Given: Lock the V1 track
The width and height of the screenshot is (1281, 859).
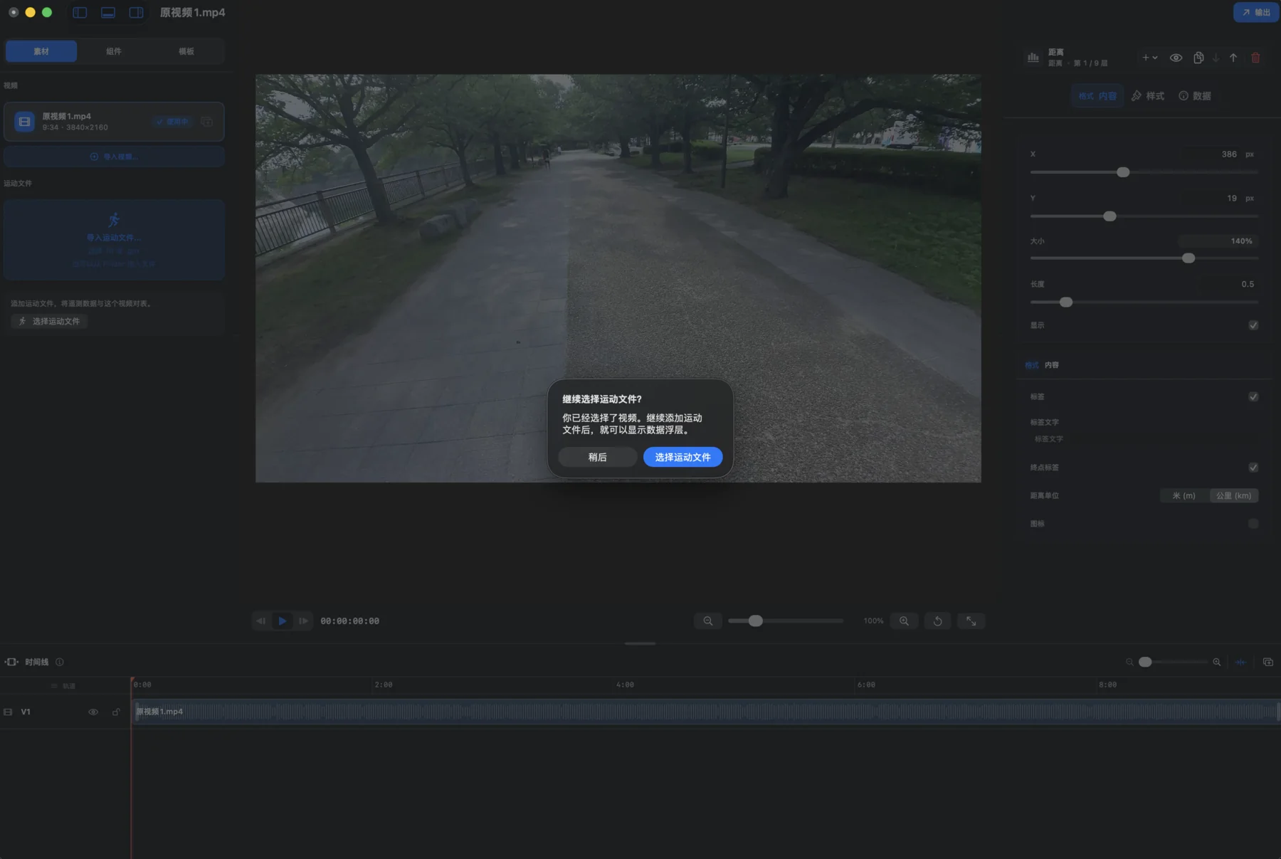Looking at the screenshot, I should click(116, 712).
